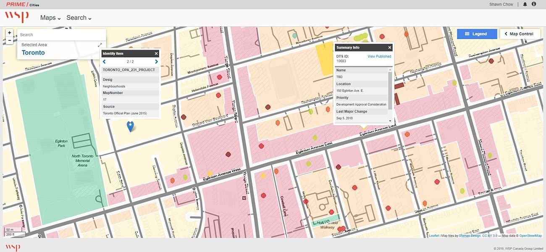
Task: Click the Development Approval Consideration text
Action: 361,104
